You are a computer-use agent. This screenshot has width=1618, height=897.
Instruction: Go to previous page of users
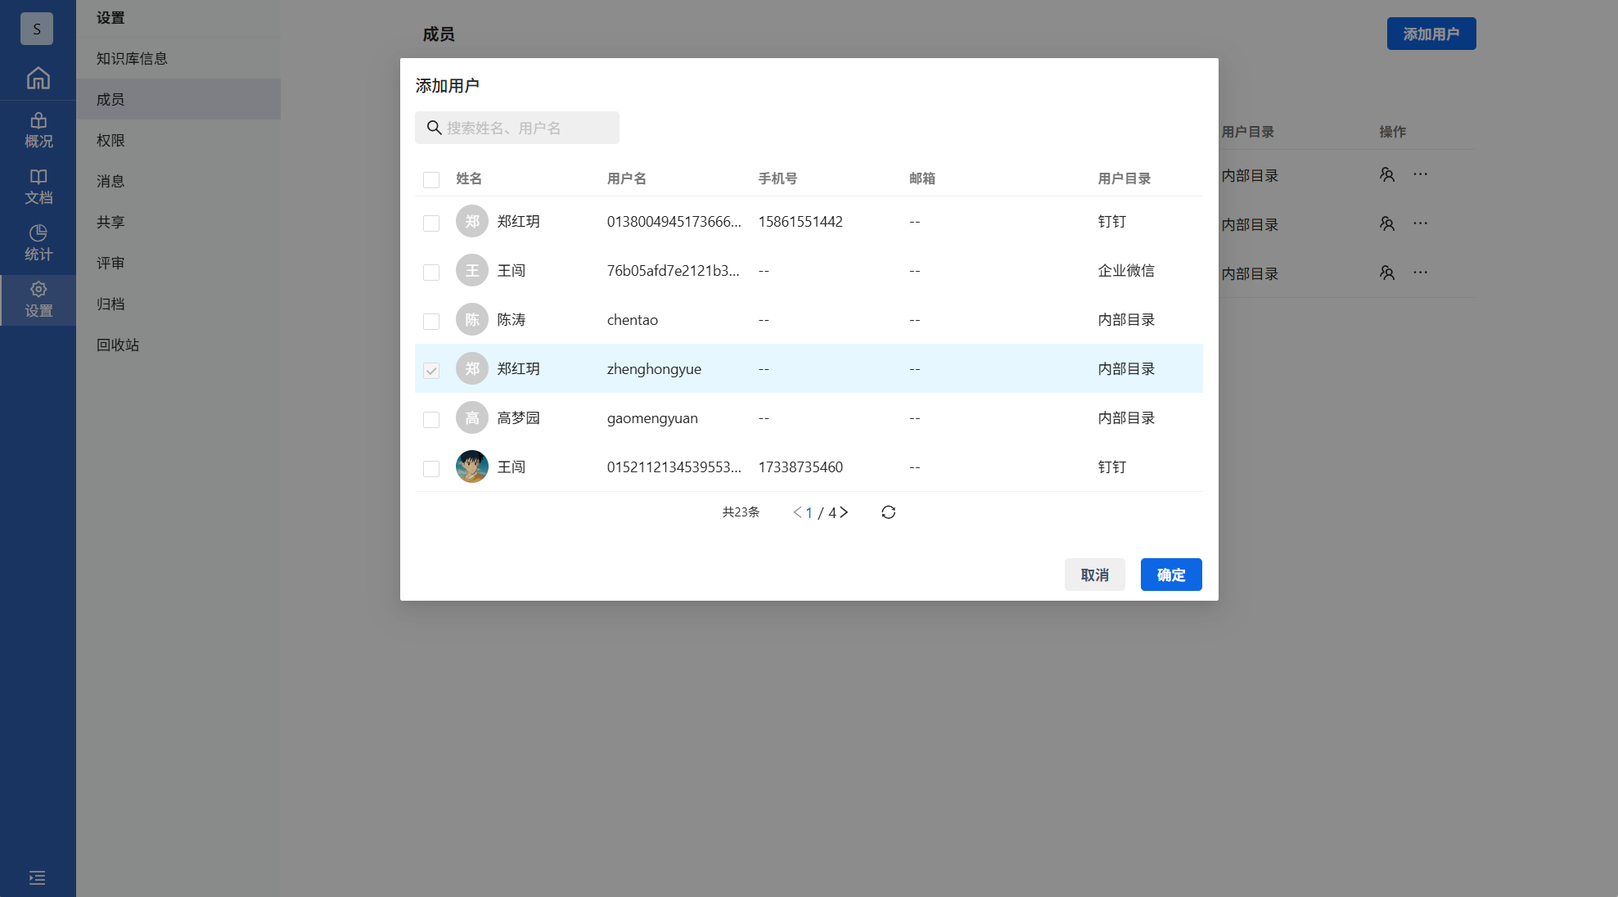tap(796, 512)
